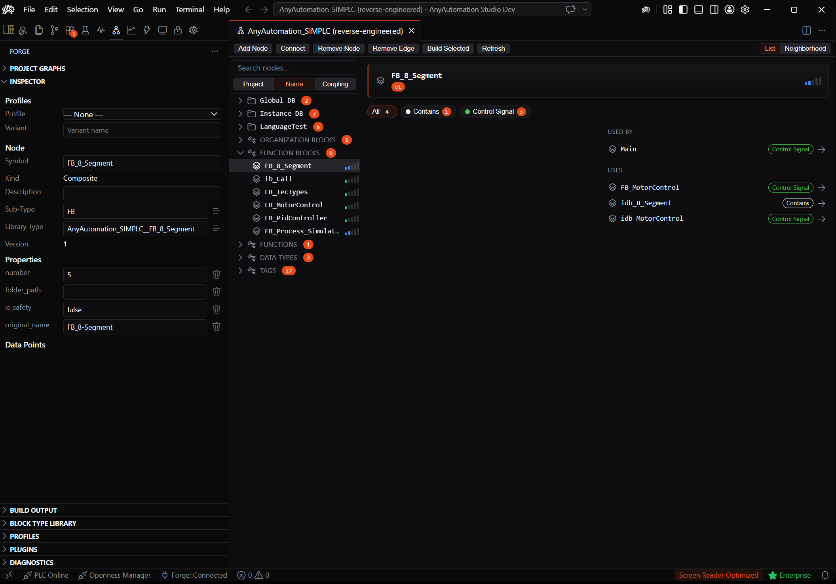Click the Variant name field
Image resolution: width=836 pixels, height=584 pixels.
(x=142, y=130)
